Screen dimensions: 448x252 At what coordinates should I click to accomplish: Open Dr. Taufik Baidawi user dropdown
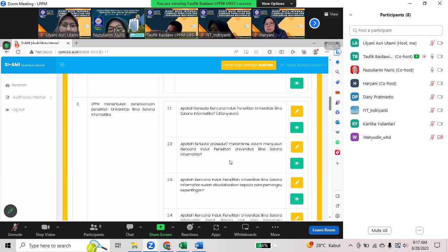point(303,65)
